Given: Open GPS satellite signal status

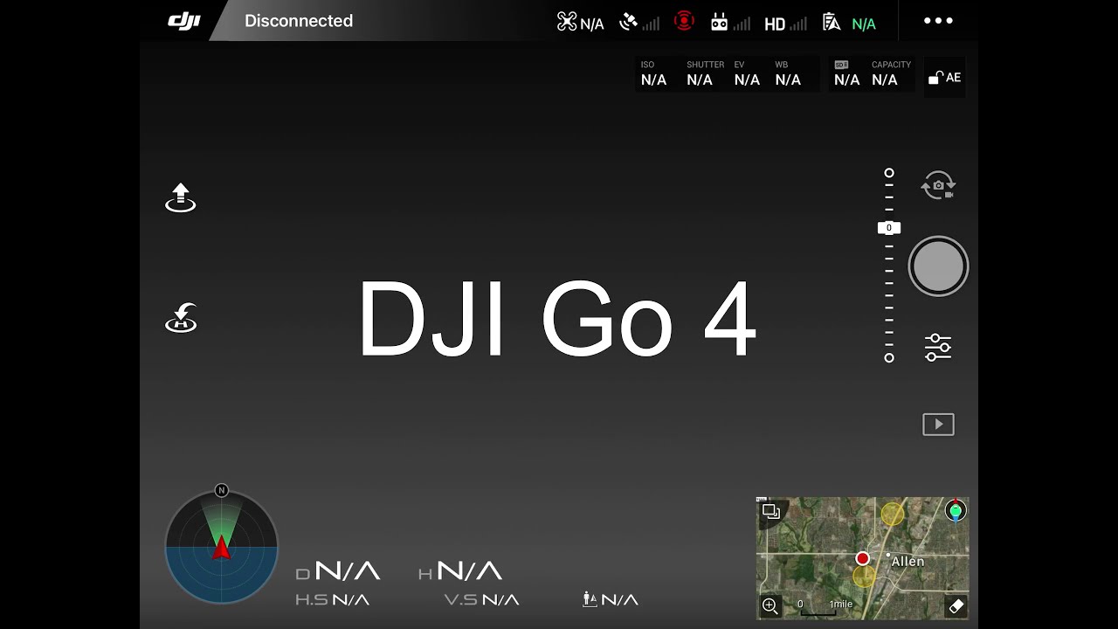Looking at the screenshot, I should point(639,23).
